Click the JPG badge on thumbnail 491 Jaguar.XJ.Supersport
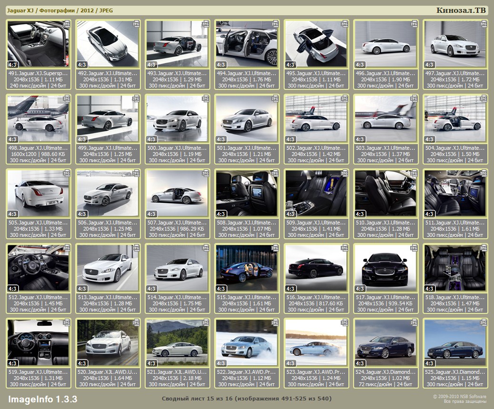Image resolution: width=494 pixels, height=409 pixels. click(x=67, y=24)
